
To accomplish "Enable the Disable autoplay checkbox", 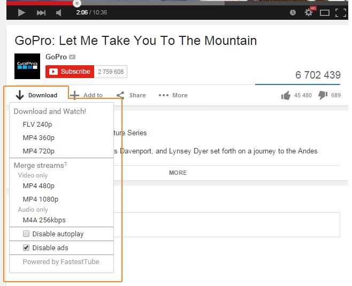I will [26, 234].
